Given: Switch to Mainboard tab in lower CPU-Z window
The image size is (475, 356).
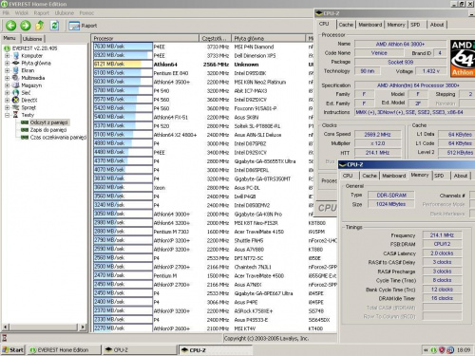Looking at the screenshot, I should 393,176.
